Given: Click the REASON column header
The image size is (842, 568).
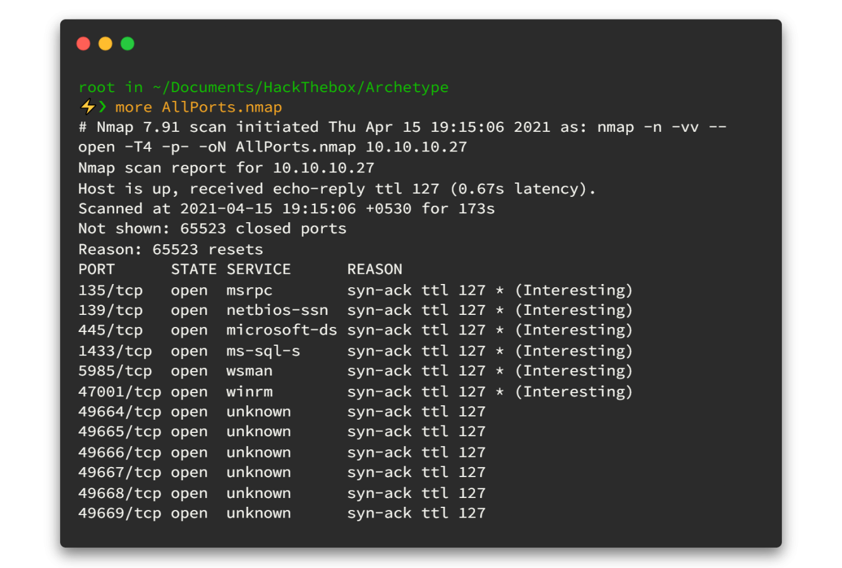Looking at the screenshot, I should [x=375, y=269].
